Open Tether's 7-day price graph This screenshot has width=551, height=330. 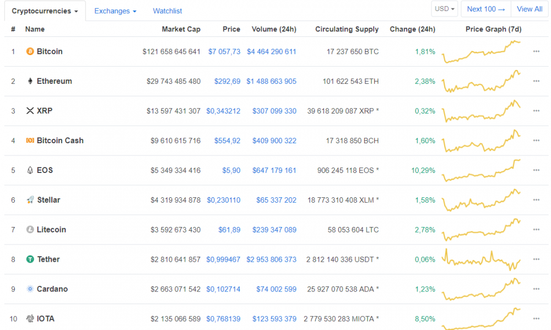tap(481, 259)
